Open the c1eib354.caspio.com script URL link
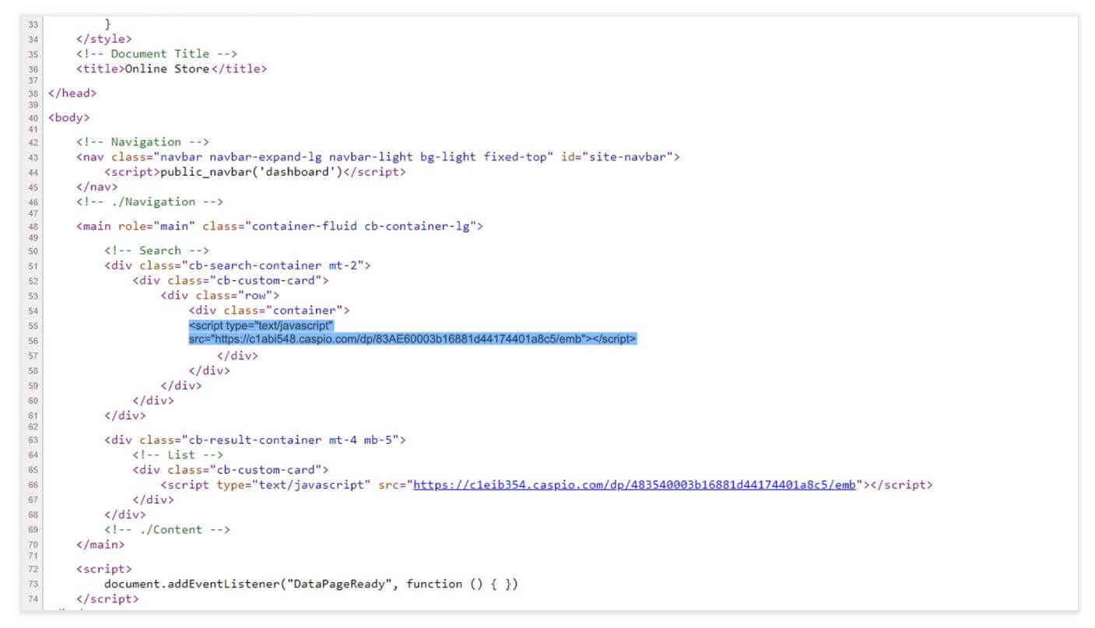Image resolution: width=1095 pixels, height=628 pixels. click(x=634, y=485)
